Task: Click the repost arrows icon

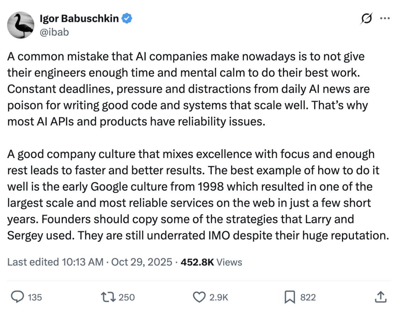Action: tap(108, 297)
